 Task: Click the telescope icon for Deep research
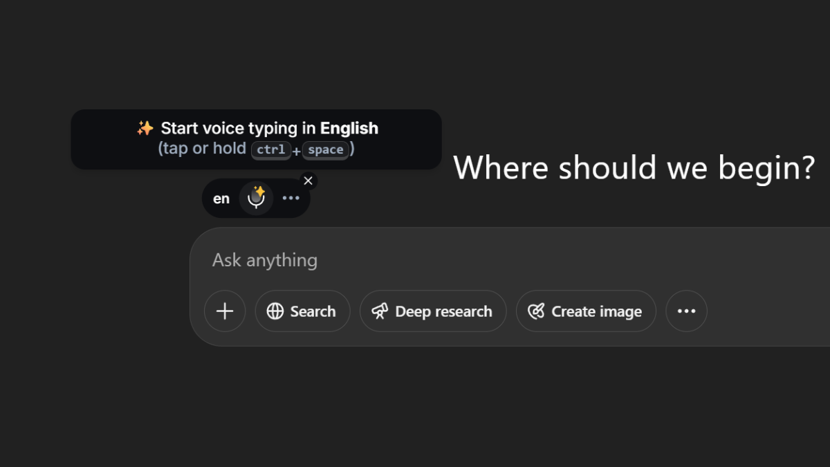[x=380, y=311]
